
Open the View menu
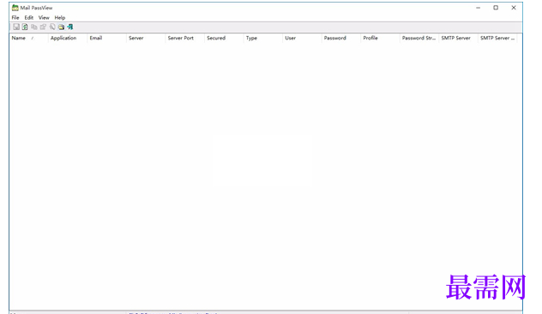pos(44,18)
